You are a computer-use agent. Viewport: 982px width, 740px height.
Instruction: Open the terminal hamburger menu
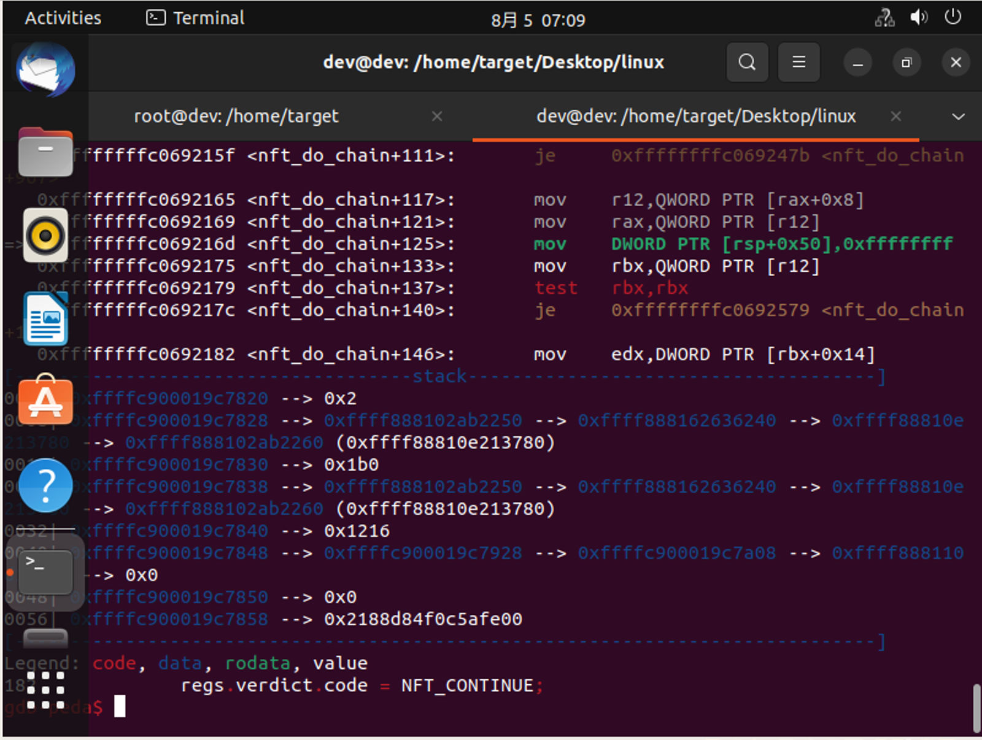[x=798, y=62]
